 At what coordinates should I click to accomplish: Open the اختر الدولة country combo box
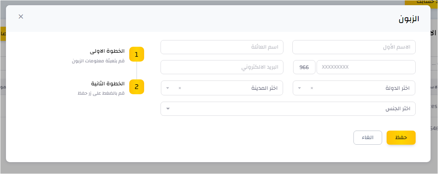[354, 88]
